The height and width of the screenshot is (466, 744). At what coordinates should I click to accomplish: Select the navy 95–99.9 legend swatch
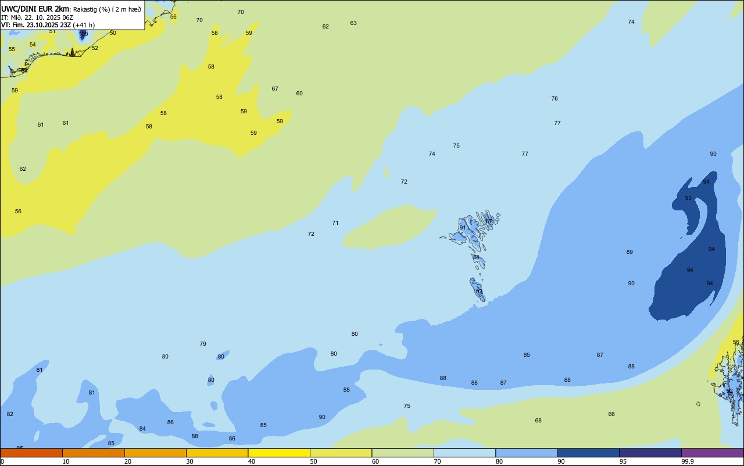click(x=650, y=453)
